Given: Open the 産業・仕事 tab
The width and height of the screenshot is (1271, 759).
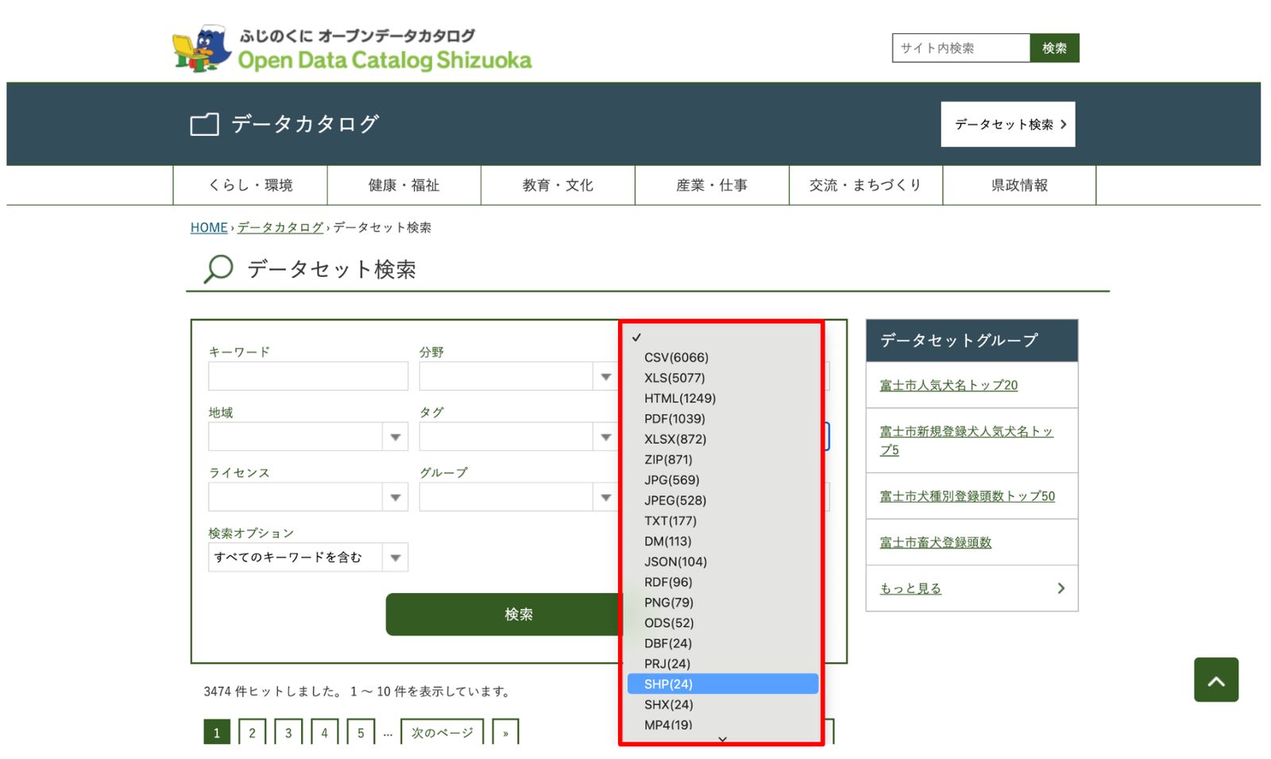Looking at the screenshot, I should click(712, 185).
